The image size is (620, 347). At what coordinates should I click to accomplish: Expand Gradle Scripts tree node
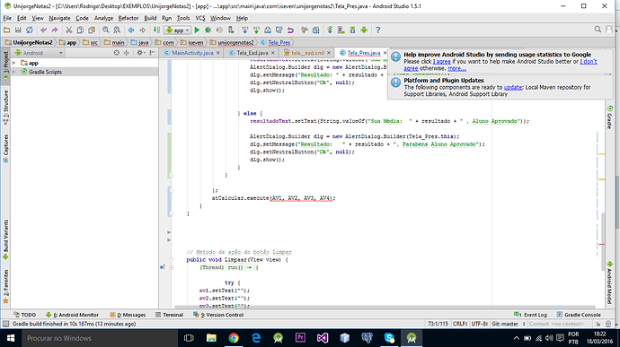point(14,72)
